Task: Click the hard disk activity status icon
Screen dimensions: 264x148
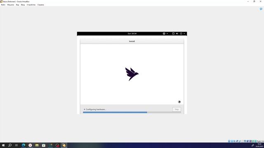Action: point(229,141)
